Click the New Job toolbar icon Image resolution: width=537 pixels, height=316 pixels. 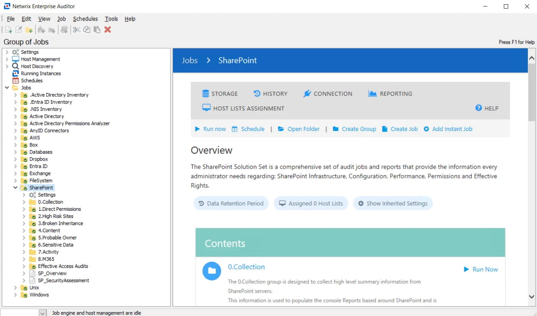(x=9, y=30)
